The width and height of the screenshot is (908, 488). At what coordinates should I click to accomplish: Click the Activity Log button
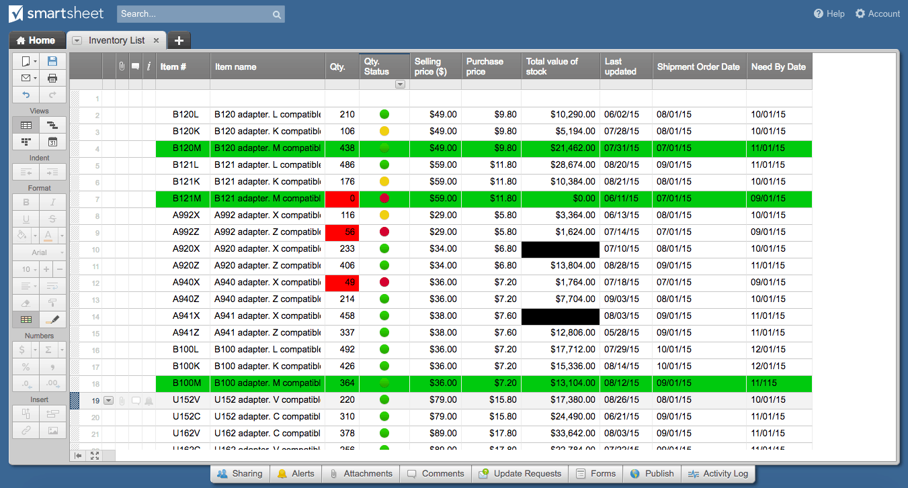click(718, 473)
